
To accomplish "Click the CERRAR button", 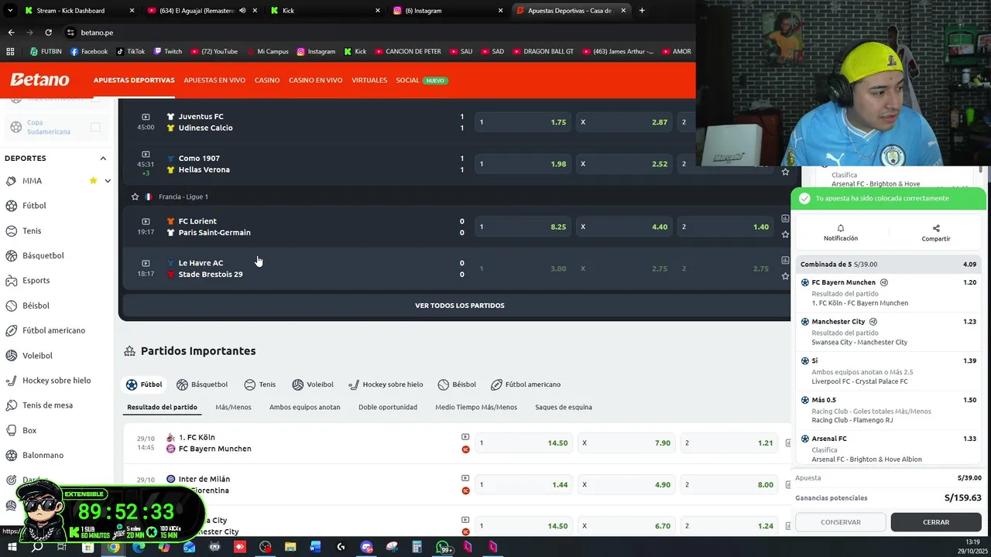I will (936, 522).
